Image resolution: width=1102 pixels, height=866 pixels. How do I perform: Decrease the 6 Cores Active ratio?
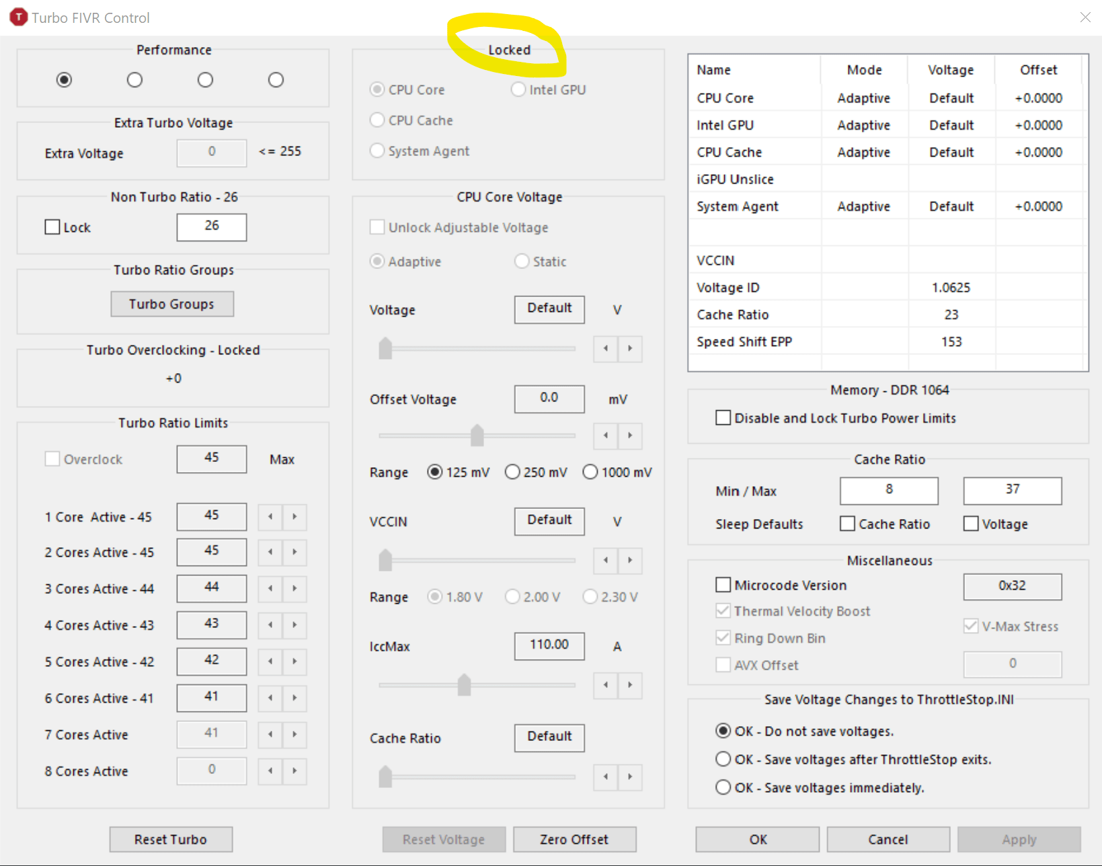pos(270,698)
